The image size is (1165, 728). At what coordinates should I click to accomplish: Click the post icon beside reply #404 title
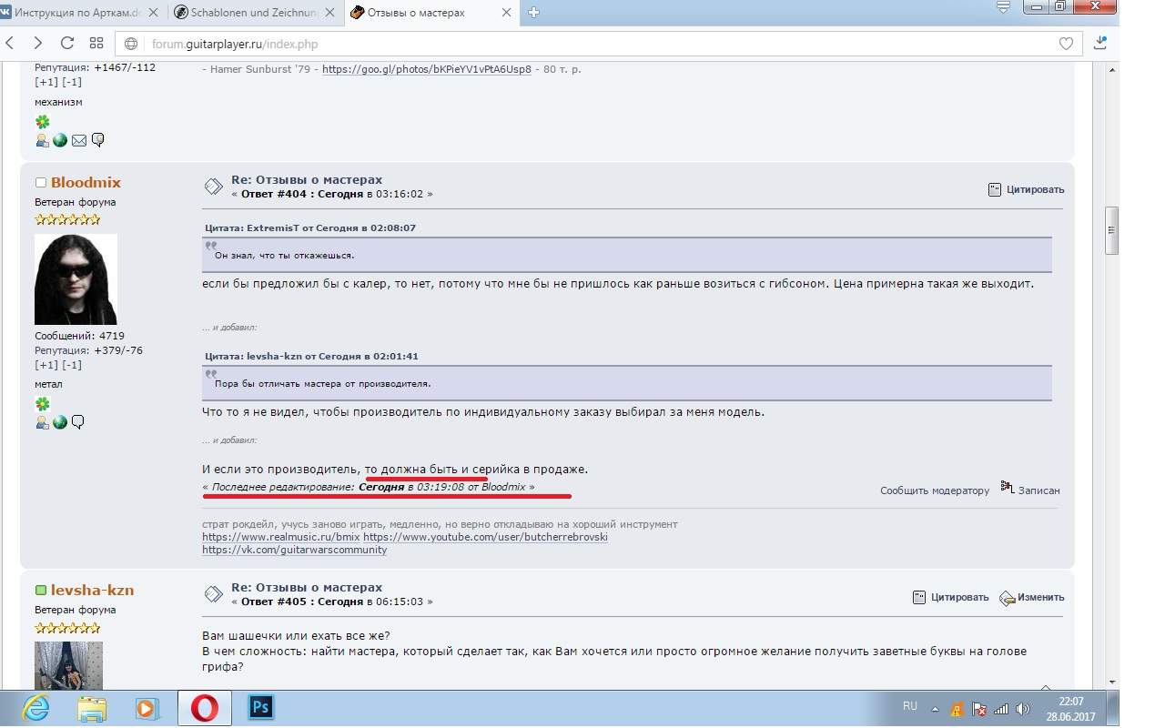tap(213, 187)
